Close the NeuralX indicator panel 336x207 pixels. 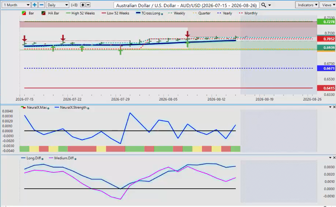pos(334,107)
